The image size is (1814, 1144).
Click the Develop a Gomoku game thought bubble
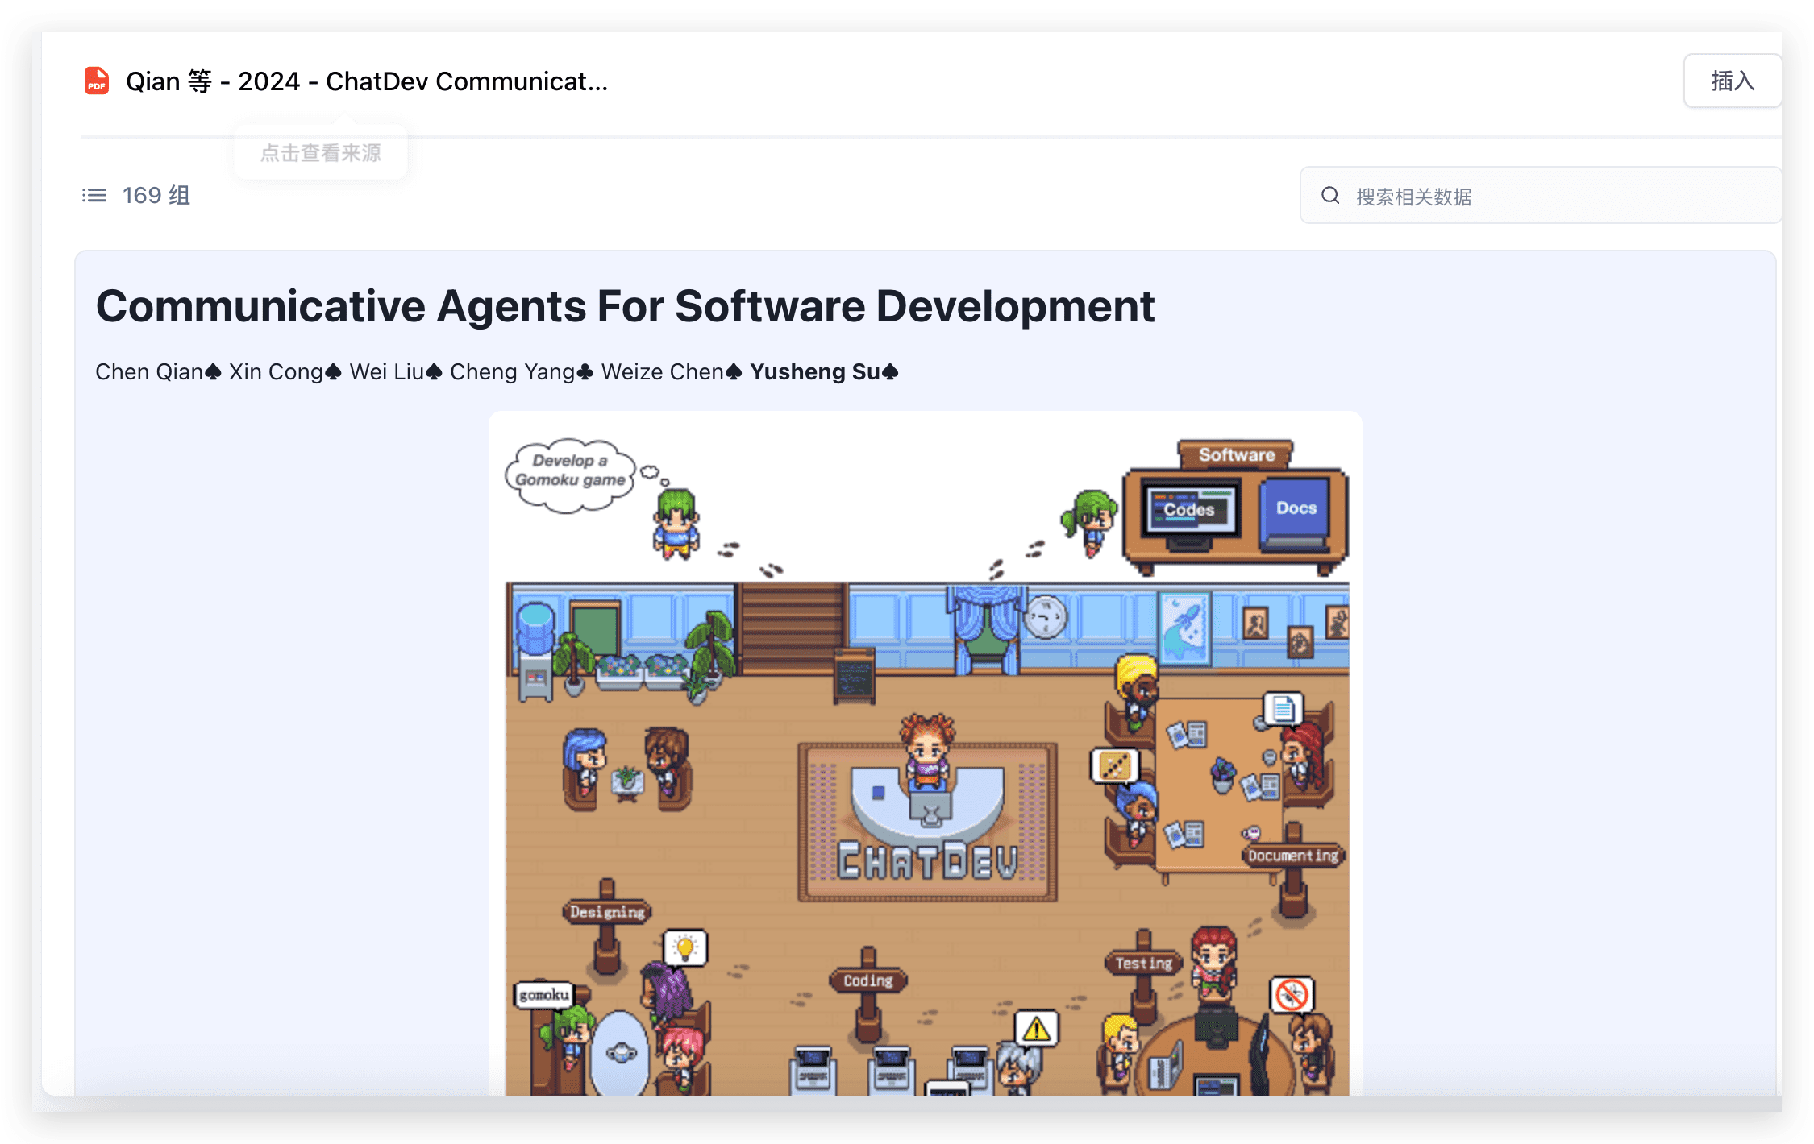coord(571,472)
